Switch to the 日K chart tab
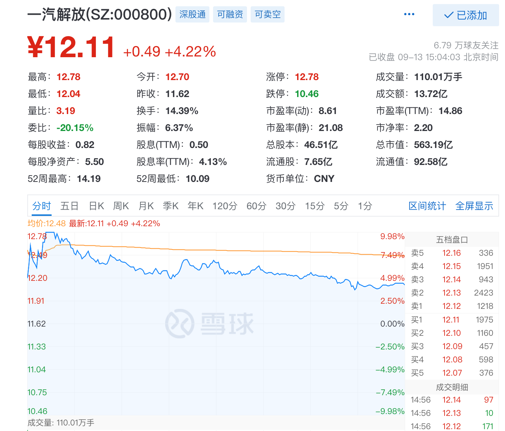The image size is (505, 431). tap(96, 206)
